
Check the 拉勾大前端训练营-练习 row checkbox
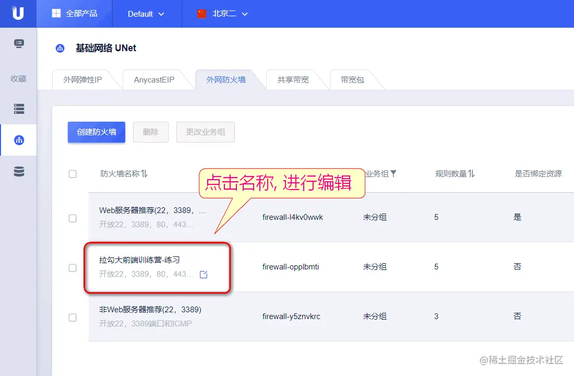click(73, 268)
